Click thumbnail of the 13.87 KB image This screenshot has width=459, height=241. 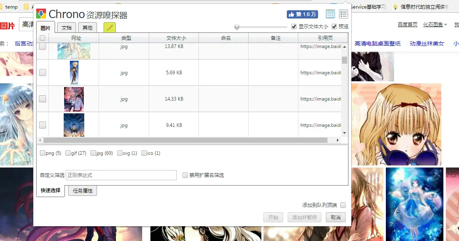(74, 51)
